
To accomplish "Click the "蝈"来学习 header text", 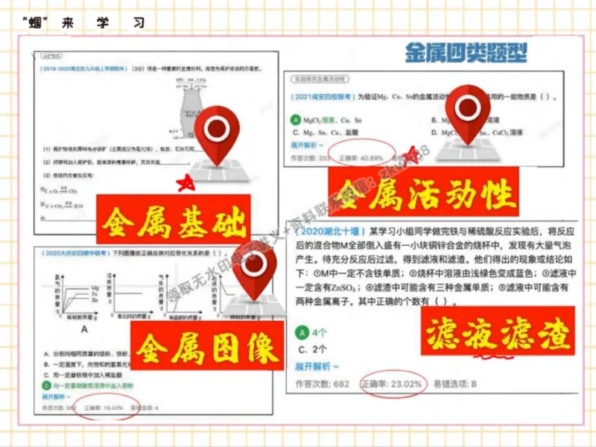I will point(84,23).
